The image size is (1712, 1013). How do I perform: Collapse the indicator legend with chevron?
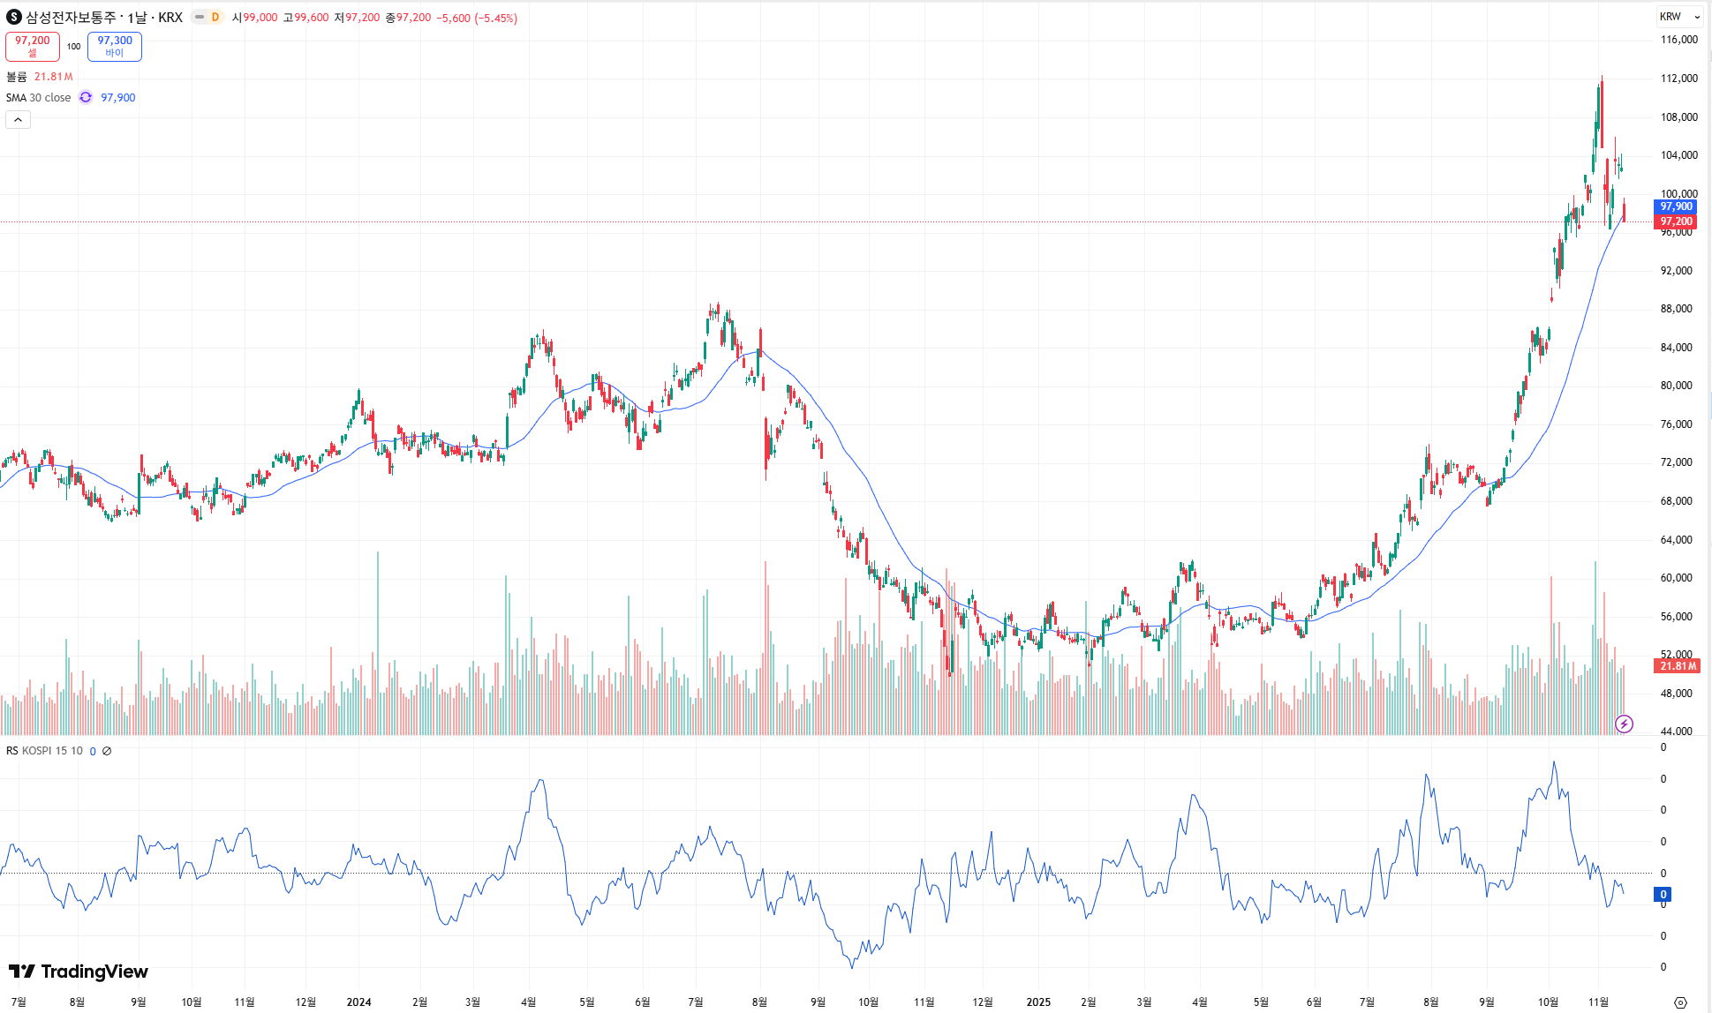pyautogui.click(x=18, y=119)
